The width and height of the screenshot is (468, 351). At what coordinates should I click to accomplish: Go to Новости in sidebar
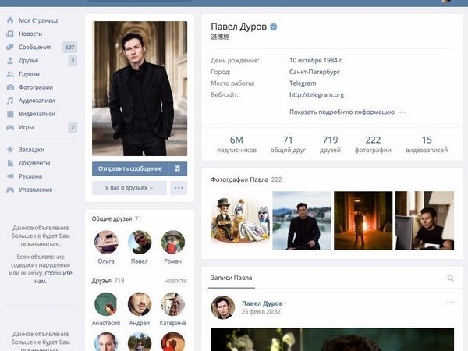point(30,34)
